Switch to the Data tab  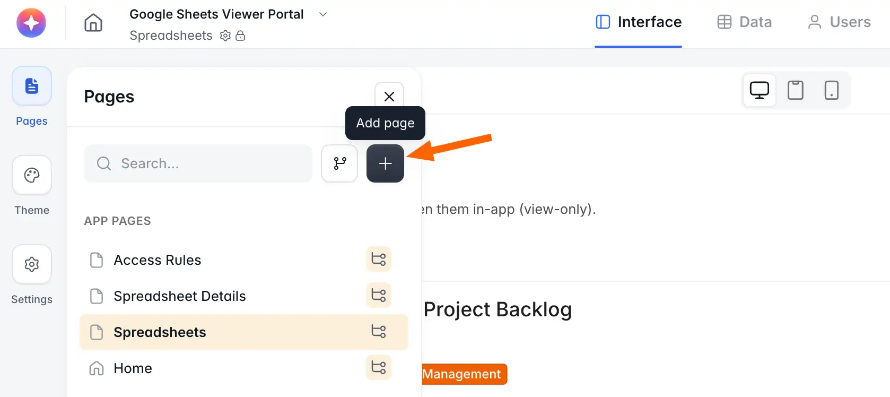pyautogui.click(x=745, y=22)
